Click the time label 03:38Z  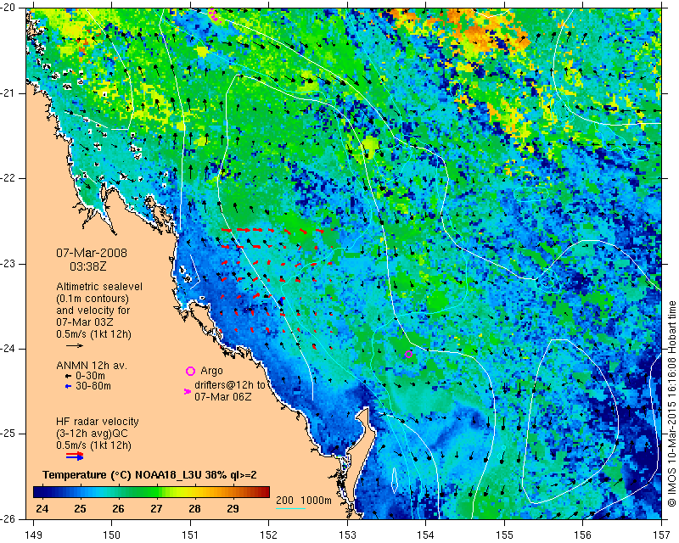pos(88,266)
